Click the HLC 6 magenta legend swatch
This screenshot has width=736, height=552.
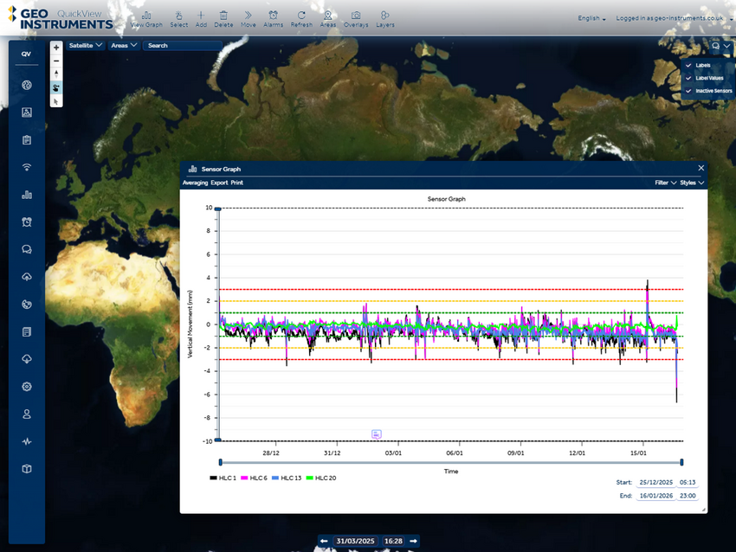point(245,478)
